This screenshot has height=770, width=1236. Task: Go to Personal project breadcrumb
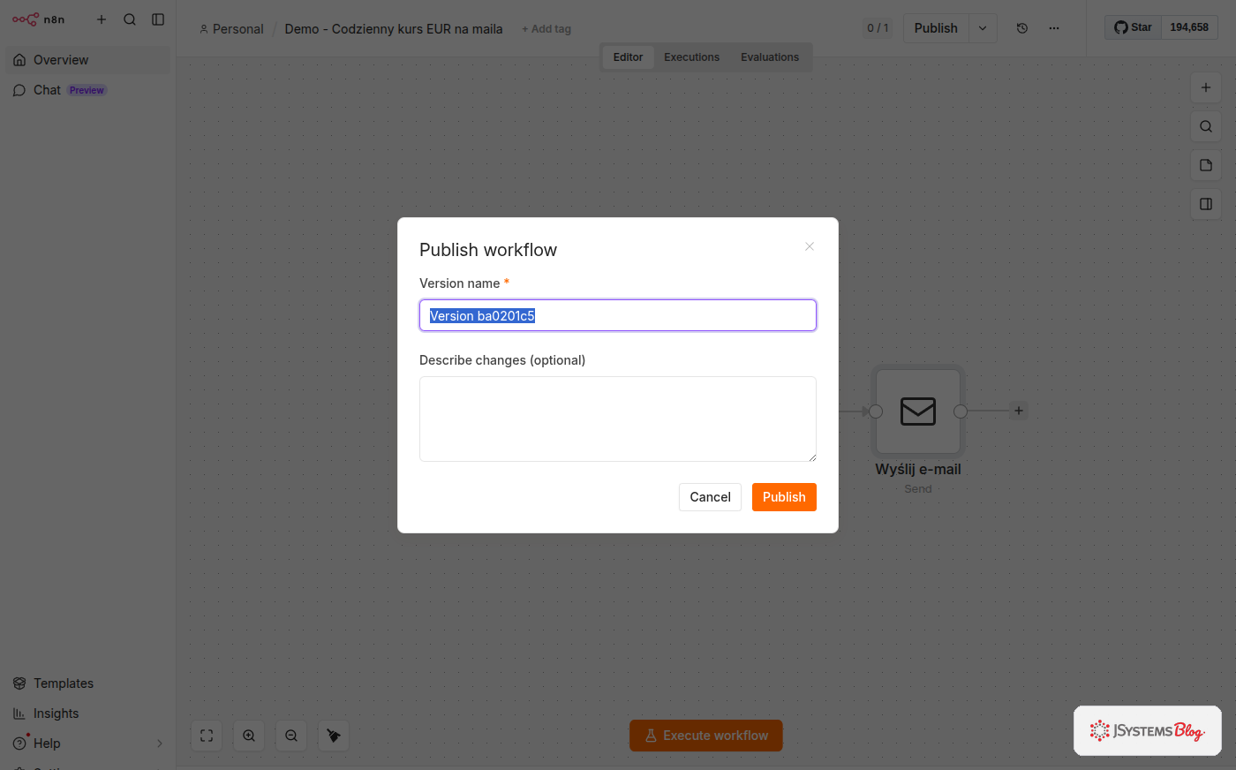point(231,29)
